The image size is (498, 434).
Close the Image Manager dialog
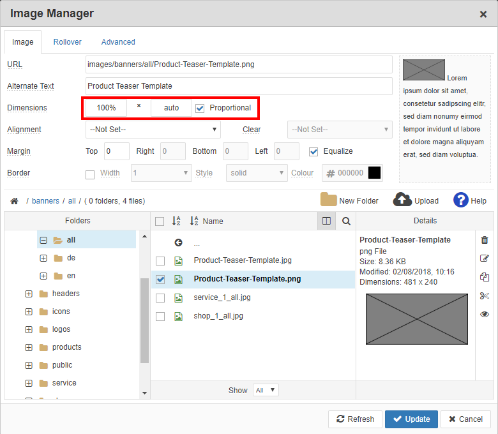(x=483, y=14)
